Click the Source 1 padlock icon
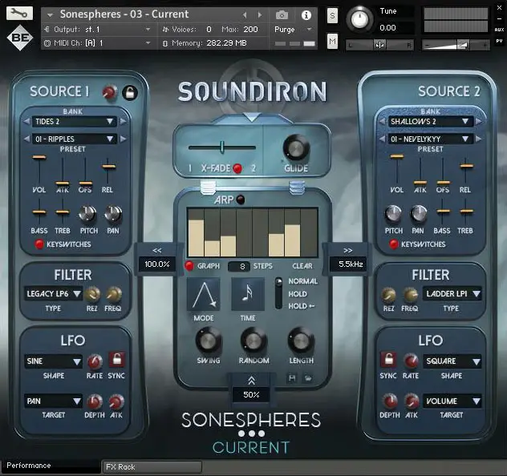The height and width of the screenshot is (476, 507). 130,93
